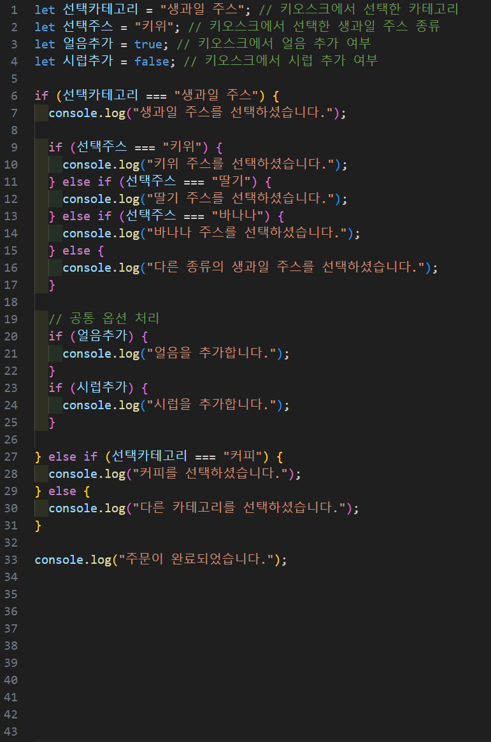This screenshot has height=742, width=491.
Task: Click string "생과일 주스를 선택하셨습니다."
Action: (x=233, y=113)
